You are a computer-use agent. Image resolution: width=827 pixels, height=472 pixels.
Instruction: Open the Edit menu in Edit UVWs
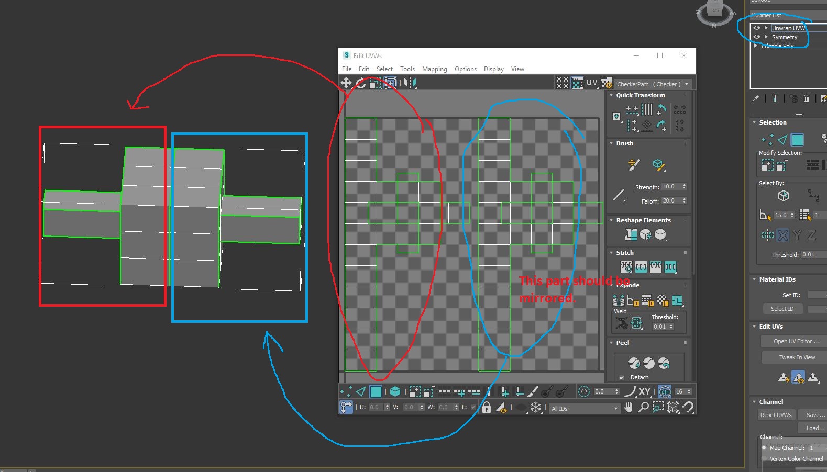tap(364, 69)
